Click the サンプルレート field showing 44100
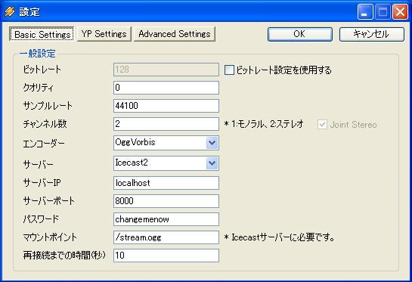 166,106
